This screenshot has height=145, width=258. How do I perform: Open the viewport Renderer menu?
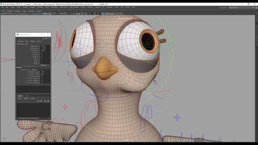[31, 11]
